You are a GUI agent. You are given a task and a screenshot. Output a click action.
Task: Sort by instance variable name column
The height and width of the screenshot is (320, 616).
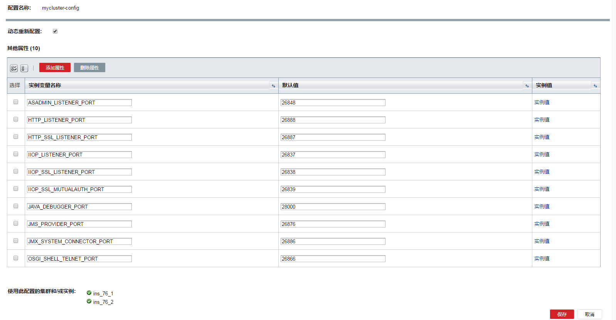point(273,86)
